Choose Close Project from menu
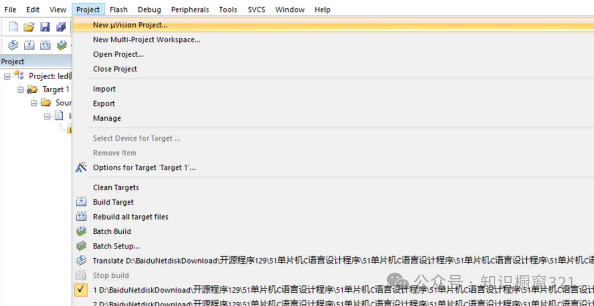Image resolution: width=594 pixels, height=306 pixels. 115,69
